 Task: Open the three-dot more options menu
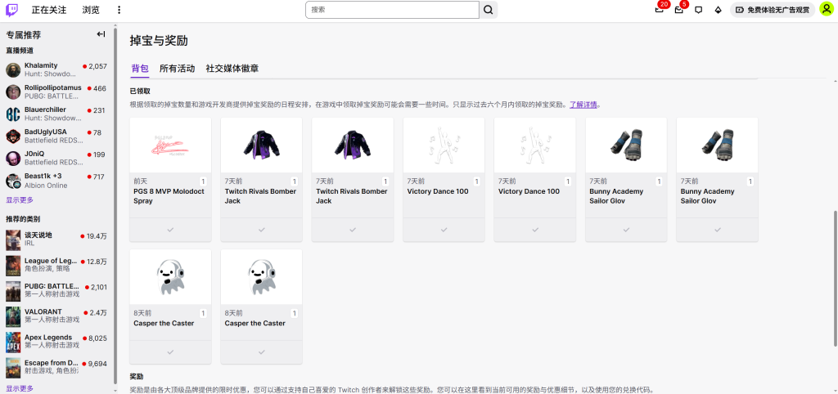pyautogui.click(x=119, y=10)
